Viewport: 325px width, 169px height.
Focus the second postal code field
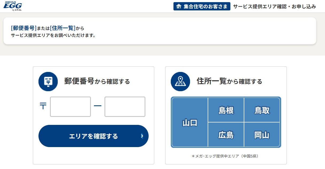coord(125,107)
